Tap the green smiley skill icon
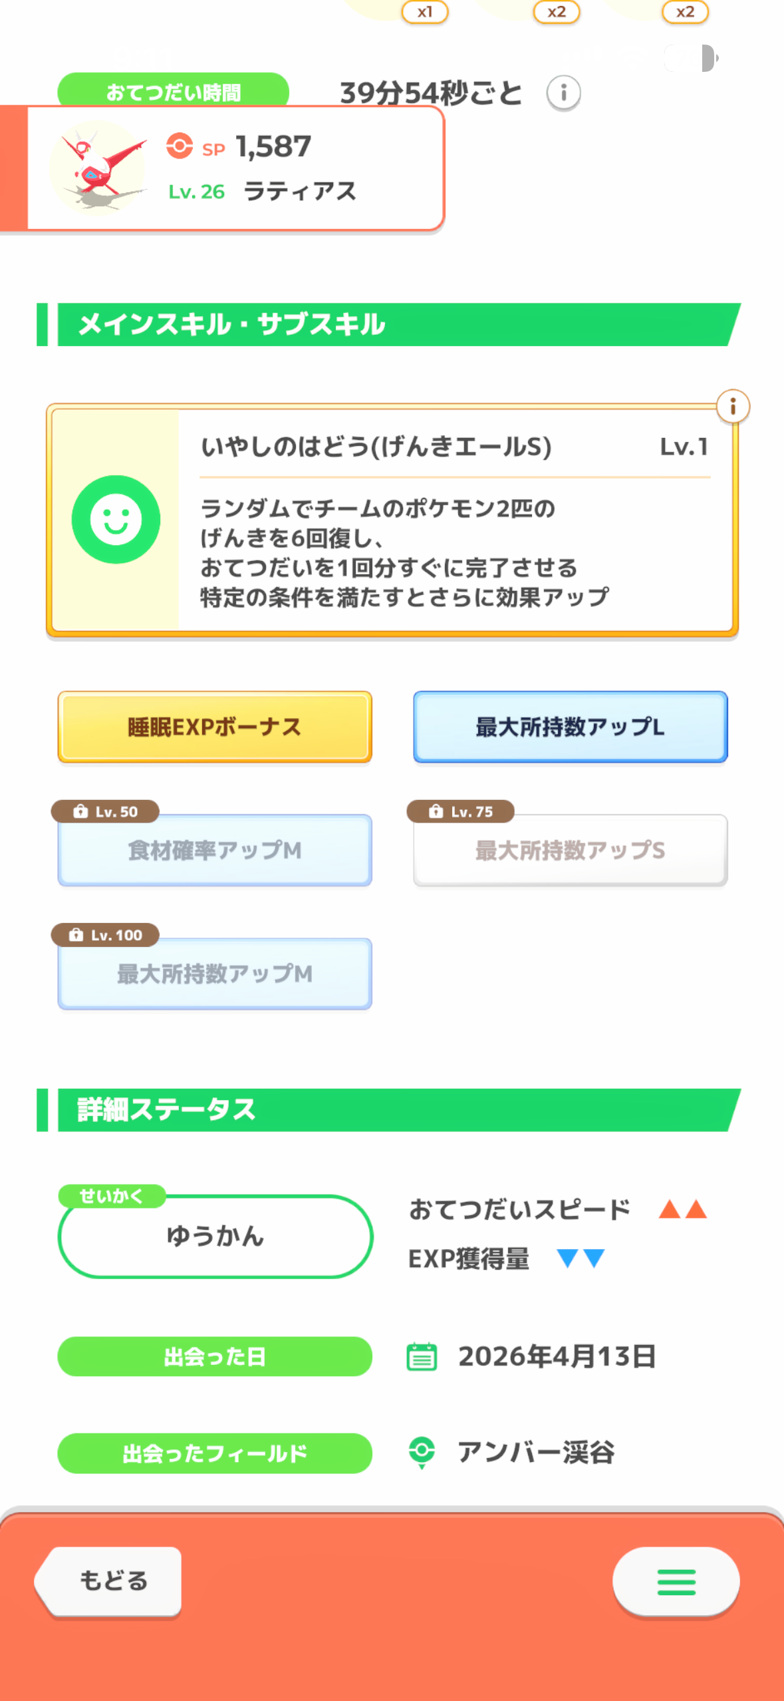The image size is (784, 1701). [116, 520]
